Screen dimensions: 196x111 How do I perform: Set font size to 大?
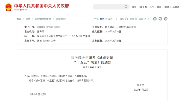[106, 19]
